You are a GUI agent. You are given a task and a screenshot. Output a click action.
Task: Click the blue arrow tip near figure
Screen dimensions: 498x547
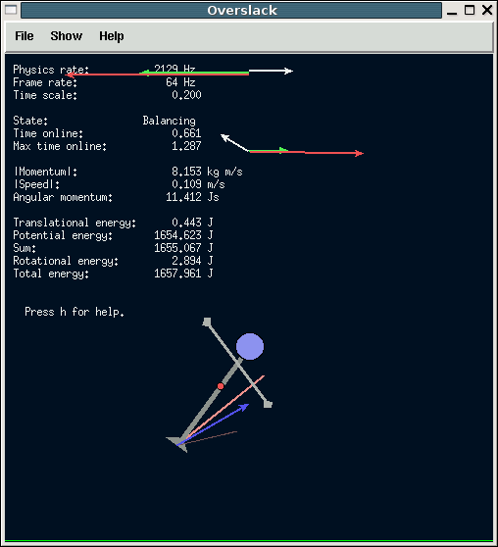point(245,407)
